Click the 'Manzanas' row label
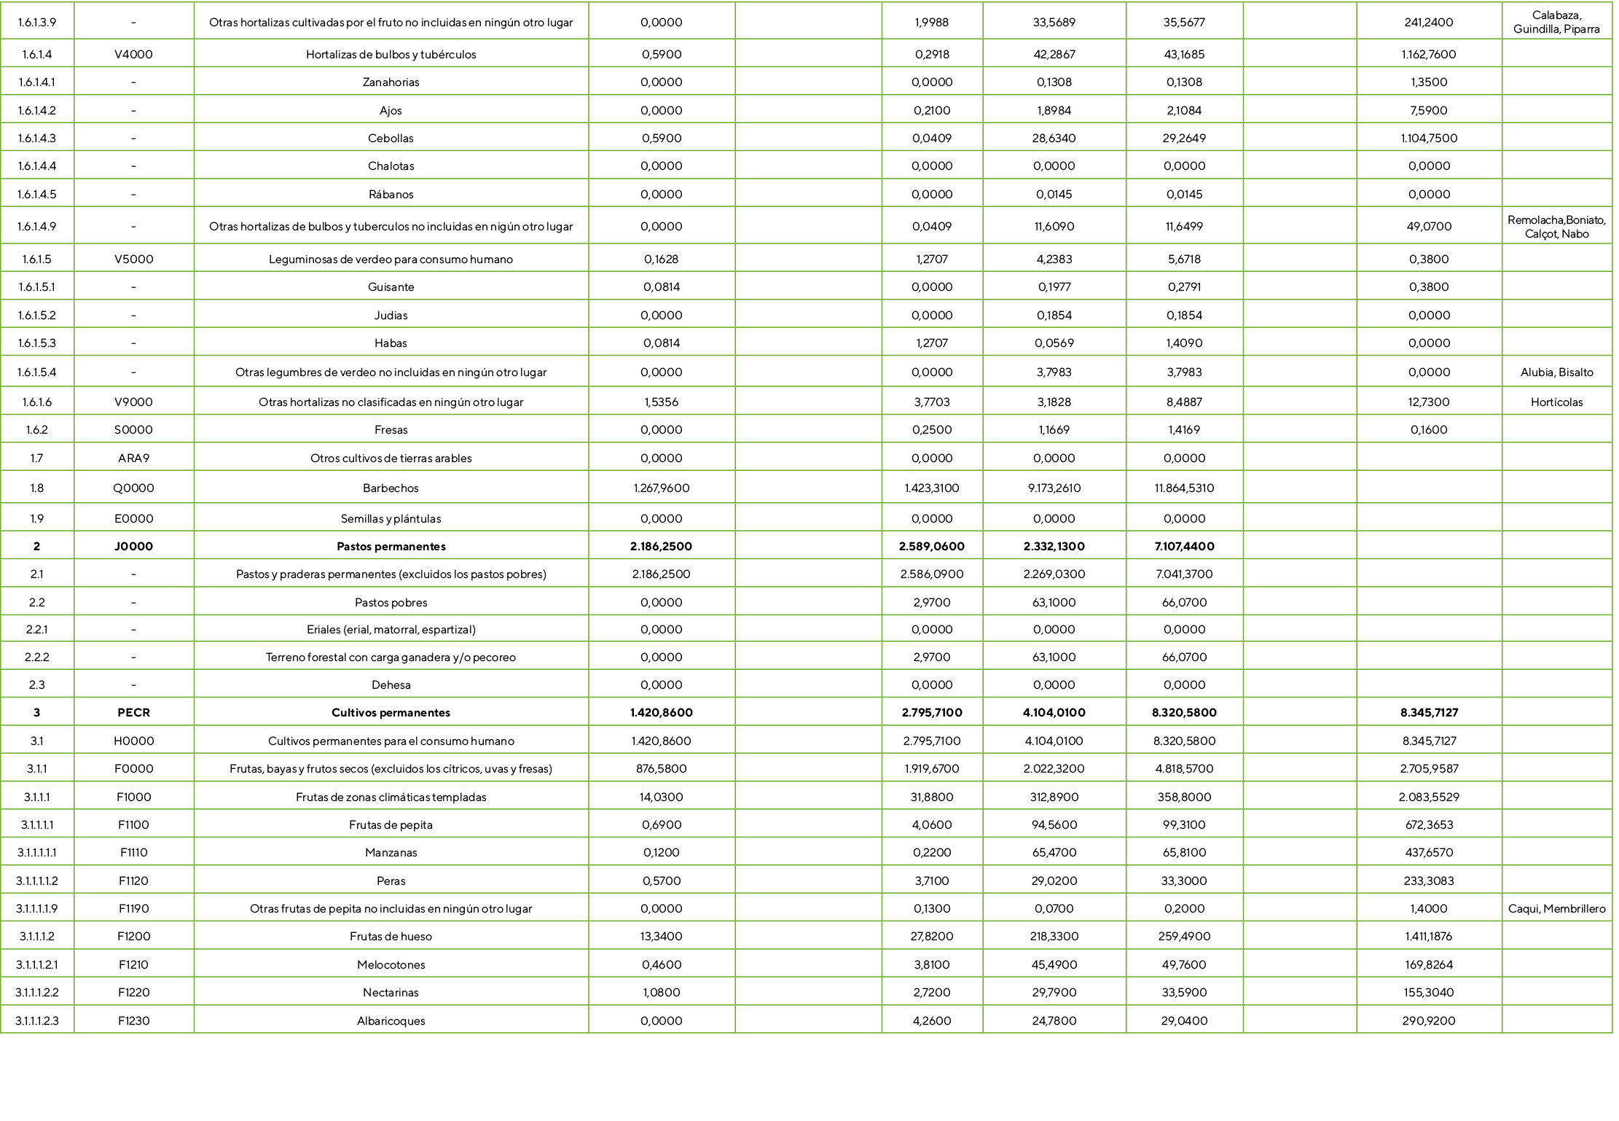Image resolution: width=1619 pixels, height=1121 pixels. click(391, 852)
